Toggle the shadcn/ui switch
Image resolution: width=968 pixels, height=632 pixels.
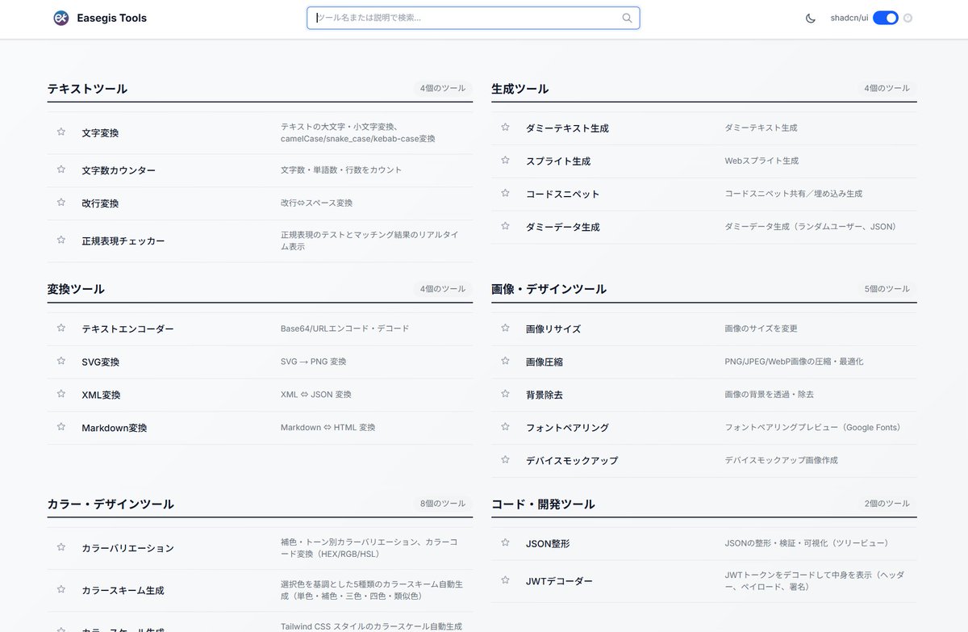click(886, 18)
